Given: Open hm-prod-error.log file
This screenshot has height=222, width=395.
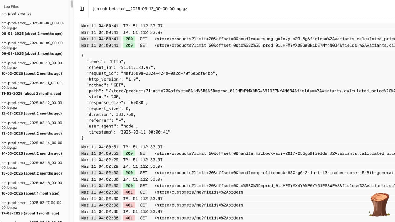Looking at the screenshot, I should point(16,14).
